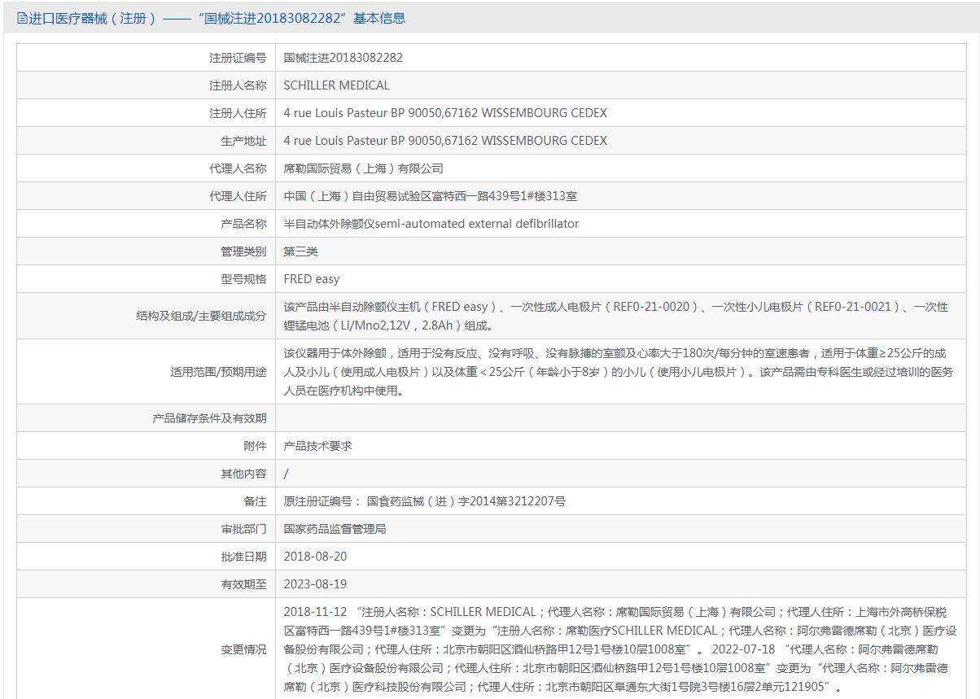Click the 生产地址 label
Viewport: 980px width, 699px height.
(x=243, y=141)
